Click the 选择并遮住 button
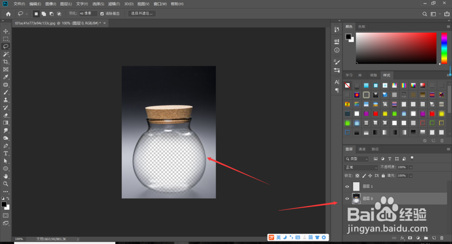The width and height of the screenshot is (452, 244). 142,14
